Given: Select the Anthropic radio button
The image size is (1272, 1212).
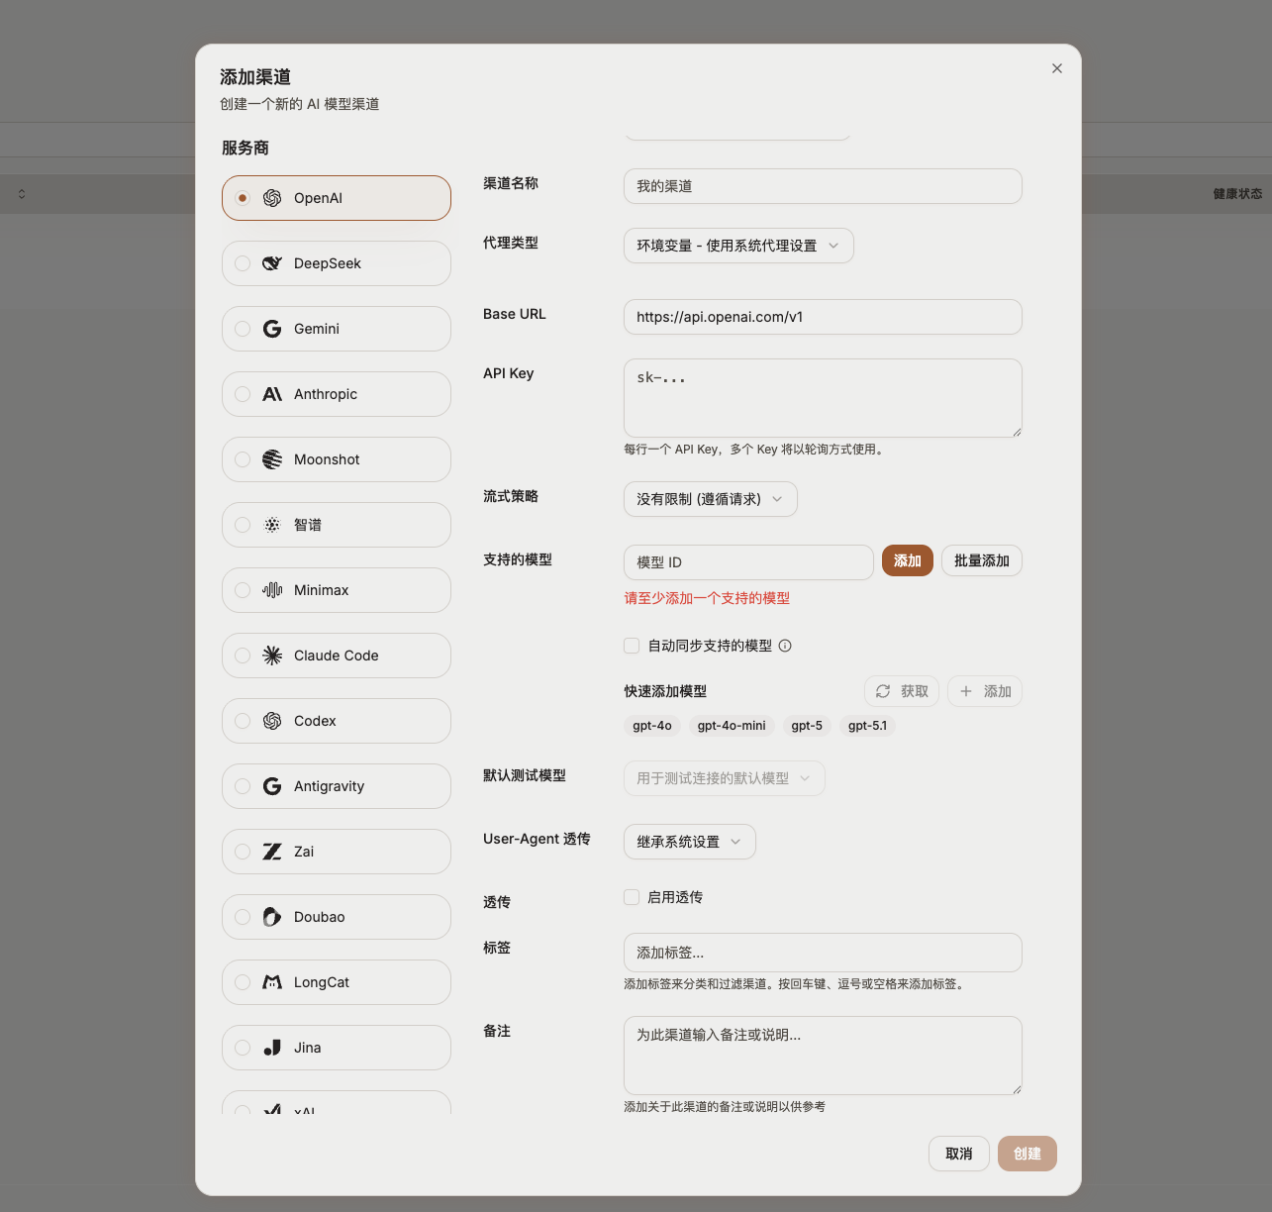Looking at the screenshot, I should (243, 394).
